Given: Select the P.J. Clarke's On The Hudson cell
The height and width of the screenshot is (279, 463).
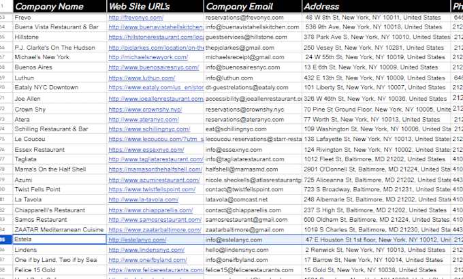Looking at the screenshot, I should point(60,48).
